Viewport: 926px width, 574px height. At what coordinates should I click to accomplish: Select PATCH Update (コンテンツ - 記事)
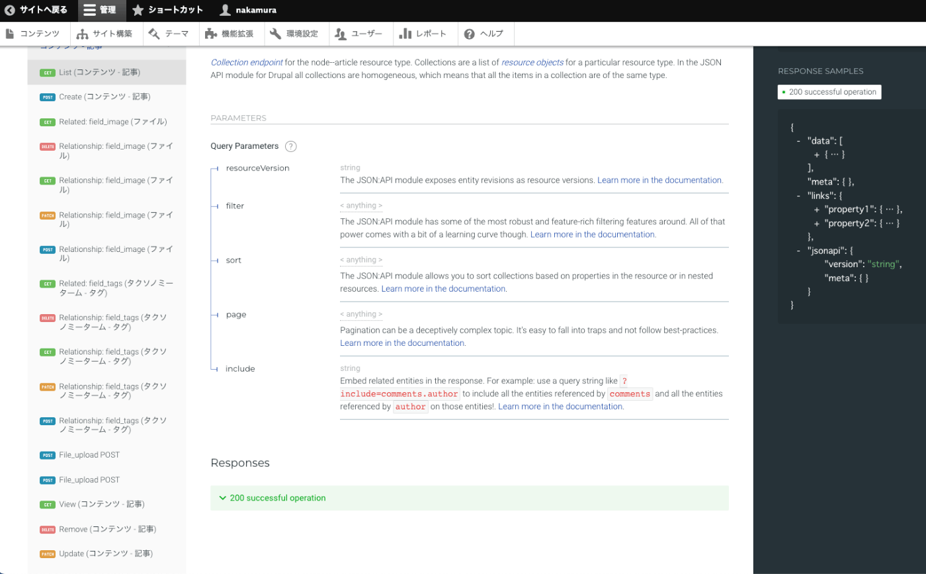[106, 553]
